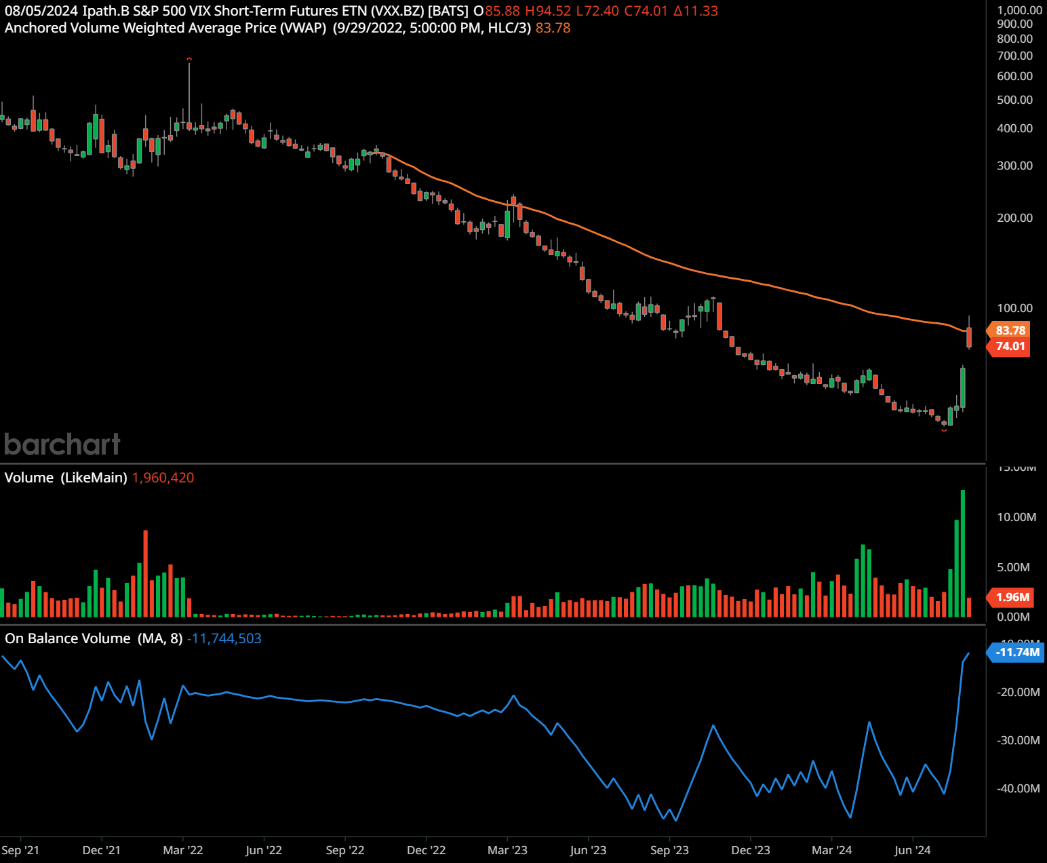
Task: Click the Sep '23 date axis label
Action: pos(669,850)
